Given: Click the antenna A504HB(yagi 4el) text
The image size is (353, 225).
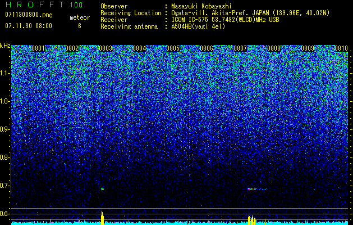Looking at the screenshot, I should coord(198,26).
